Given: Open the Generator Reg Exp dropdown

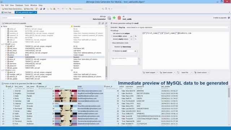Looking at the screenshot, I should 228,27.
